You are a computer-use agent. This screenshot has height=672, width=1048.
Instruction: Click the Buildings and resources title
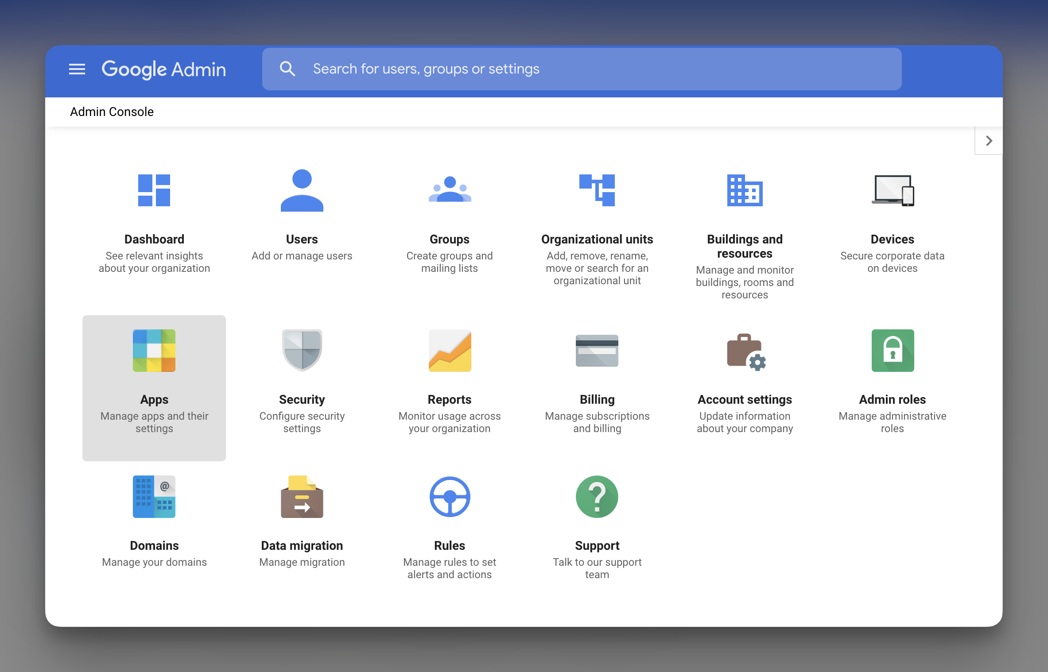(745, 247)
